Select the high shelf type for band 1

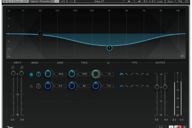click(132, 74)
